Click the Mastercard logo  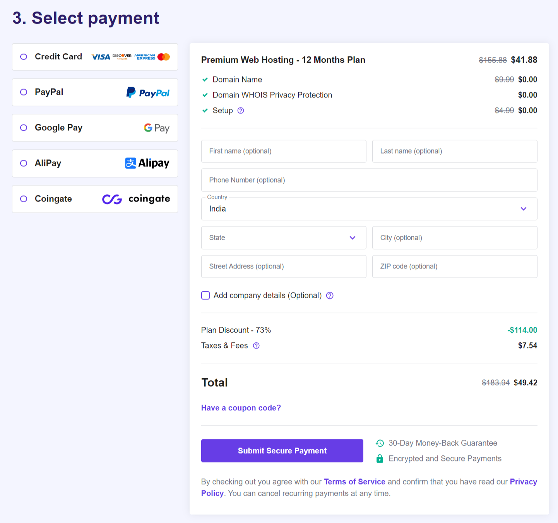[163, 56]
